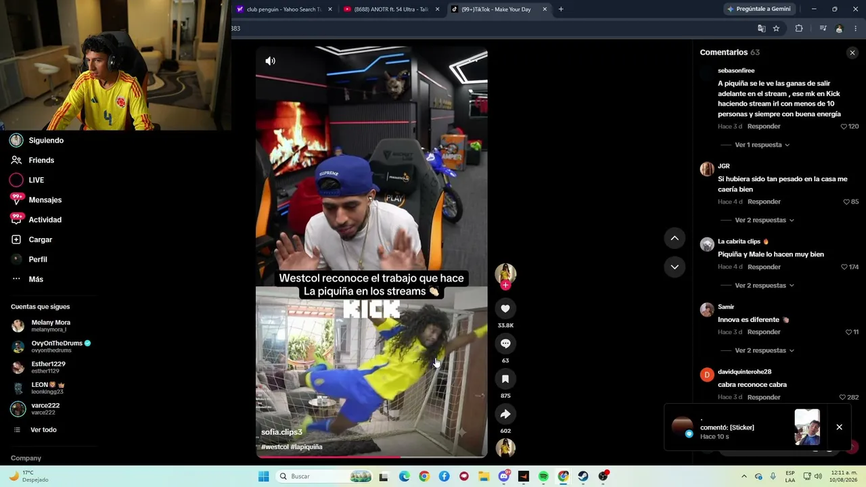Open JGR's profile avatar in comments
The image size is (866, 487).
tap(707, 169)
